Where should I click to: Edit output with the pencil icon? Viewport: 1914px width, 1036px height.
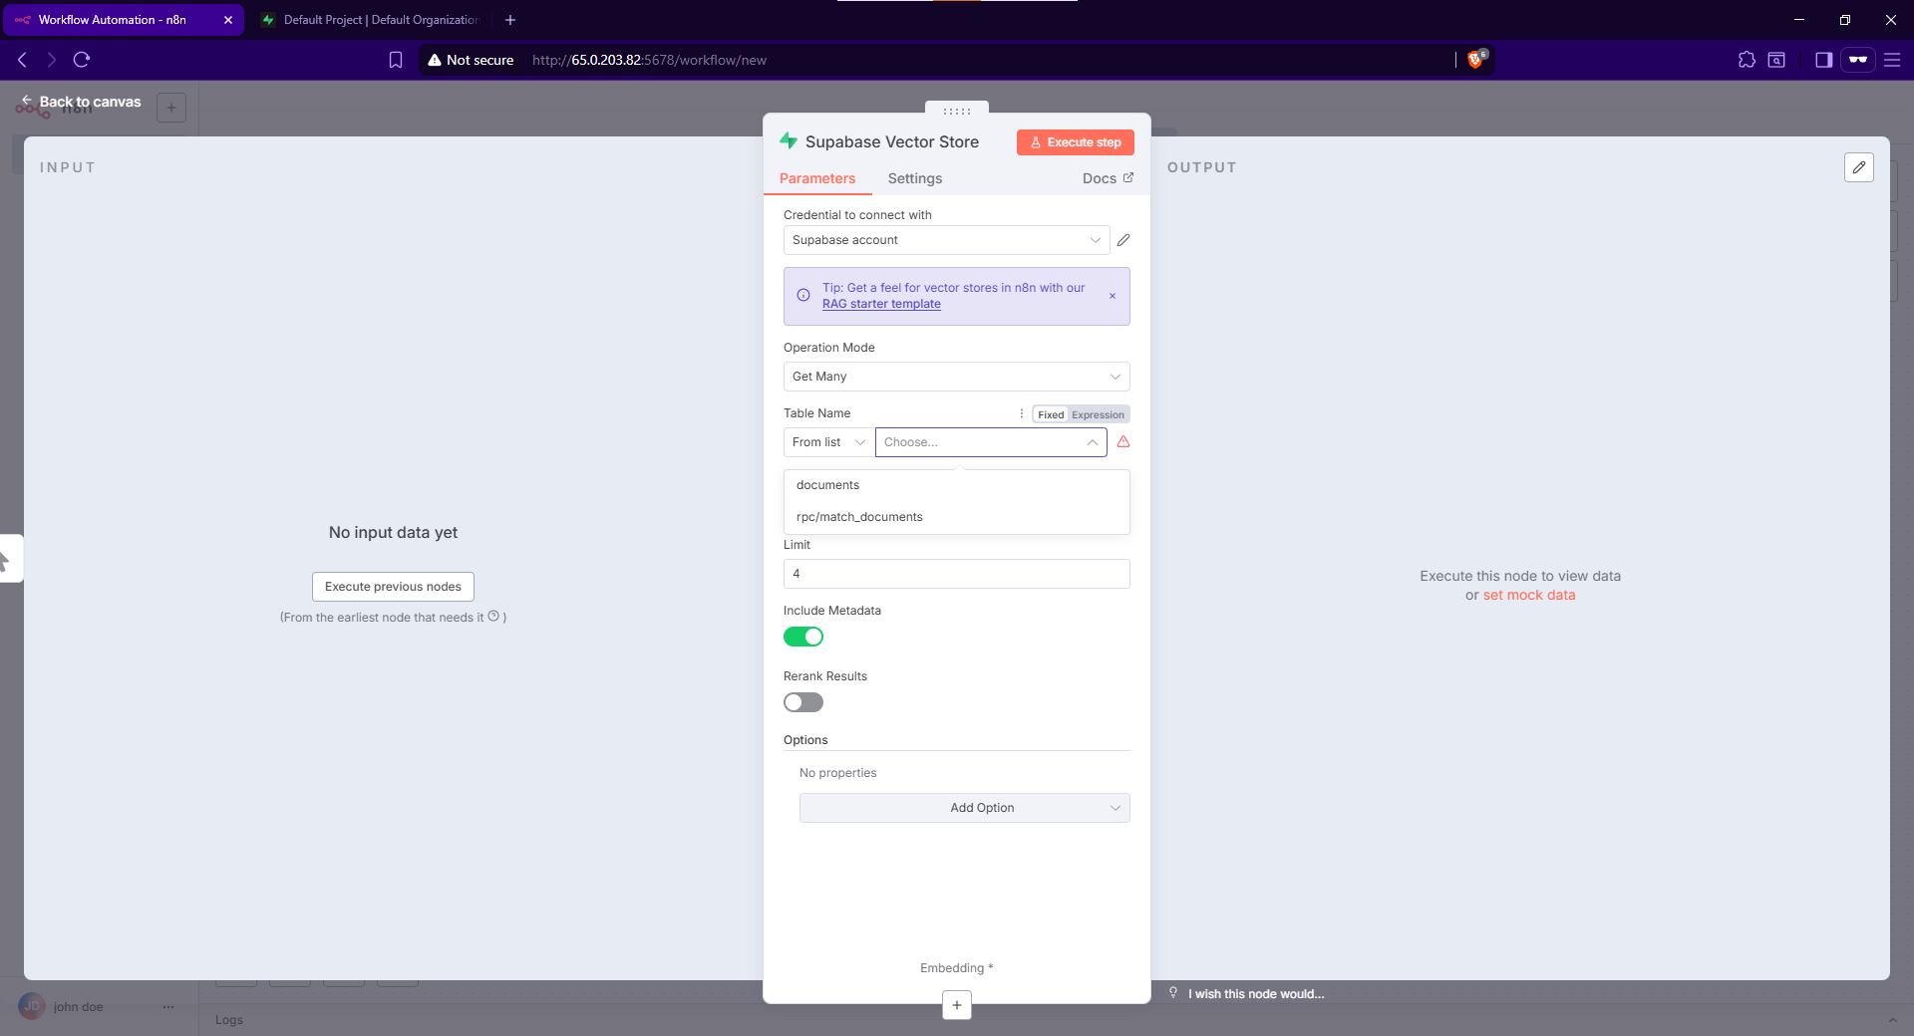tap(1859, 167)
